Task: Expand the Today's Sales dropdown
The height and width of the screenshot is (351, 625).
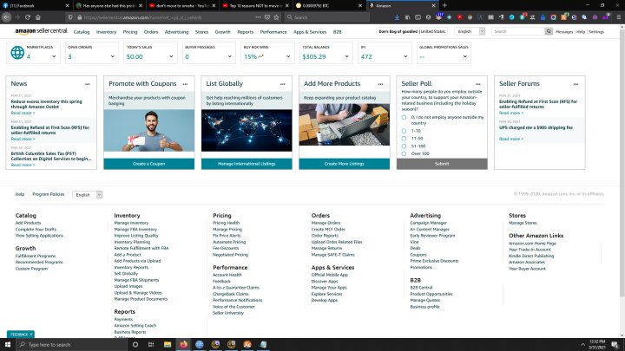Action: coord(171,56)
